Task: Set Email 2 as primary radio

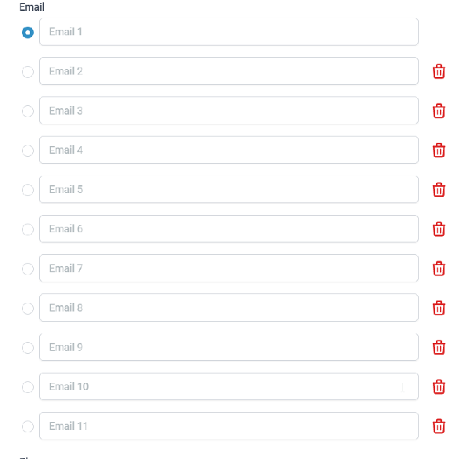Action: (27, 71)
